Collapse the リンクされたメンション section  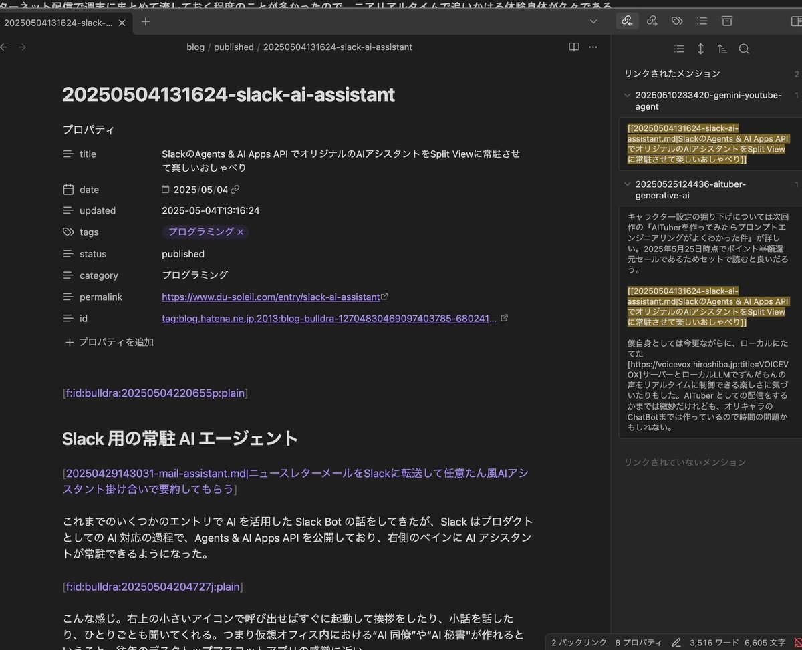click(x=672, y=74)
